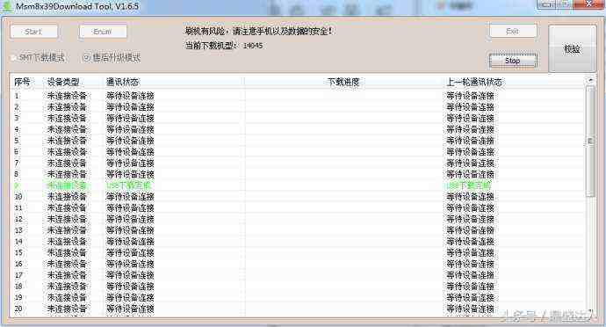Click the current model number 14045
The image size is (606, 327).
253,46
